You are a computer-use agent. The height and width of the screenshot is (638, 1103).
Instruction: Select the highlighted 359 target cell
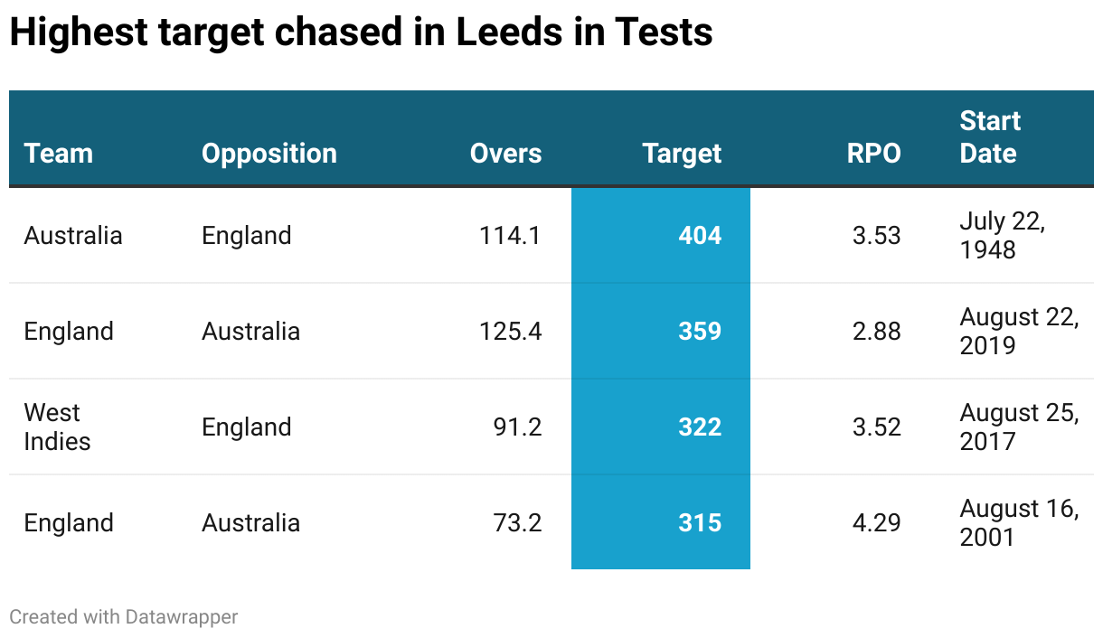[700, 332]
